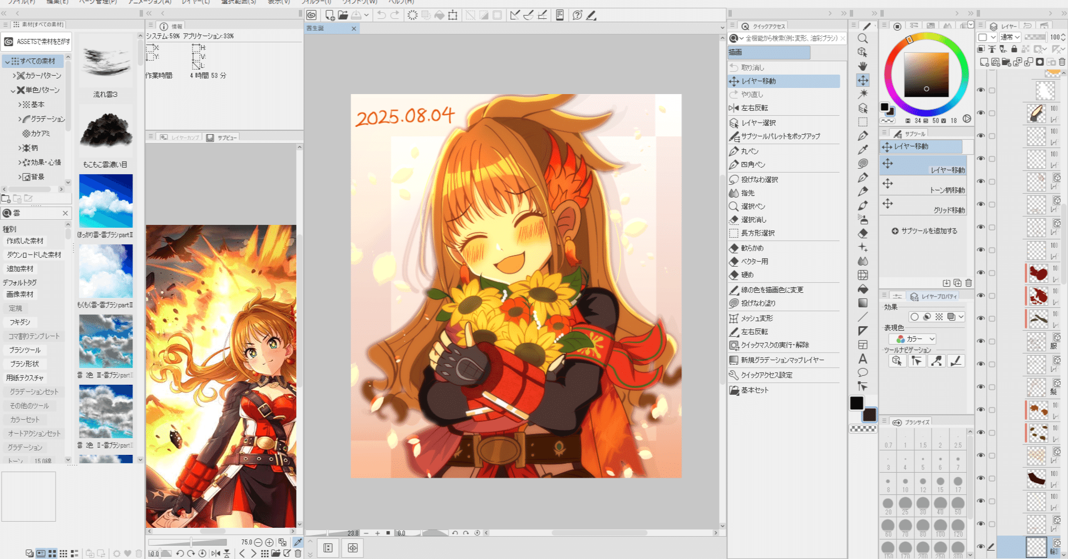Open the help question mark icon
1068x559 pixels.
coord(577,15)
